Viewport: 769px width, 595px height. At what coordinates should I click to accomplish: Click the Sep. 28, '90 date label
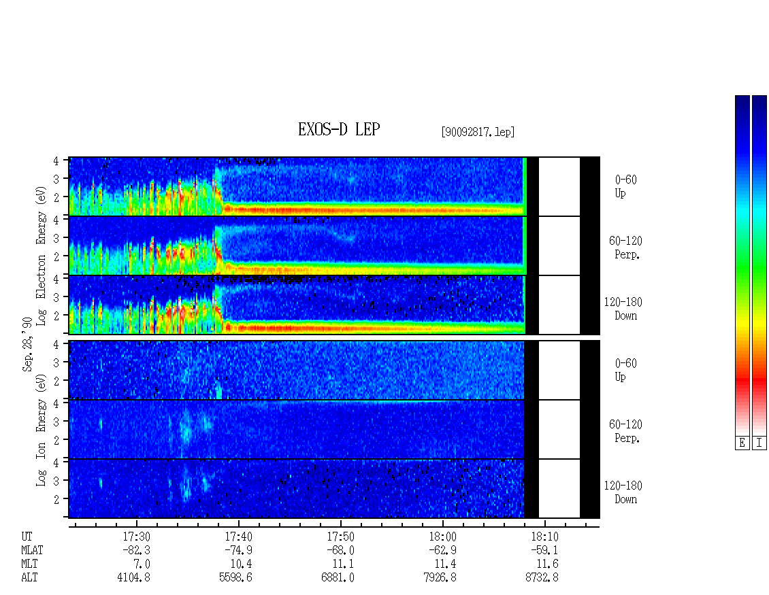27,344
